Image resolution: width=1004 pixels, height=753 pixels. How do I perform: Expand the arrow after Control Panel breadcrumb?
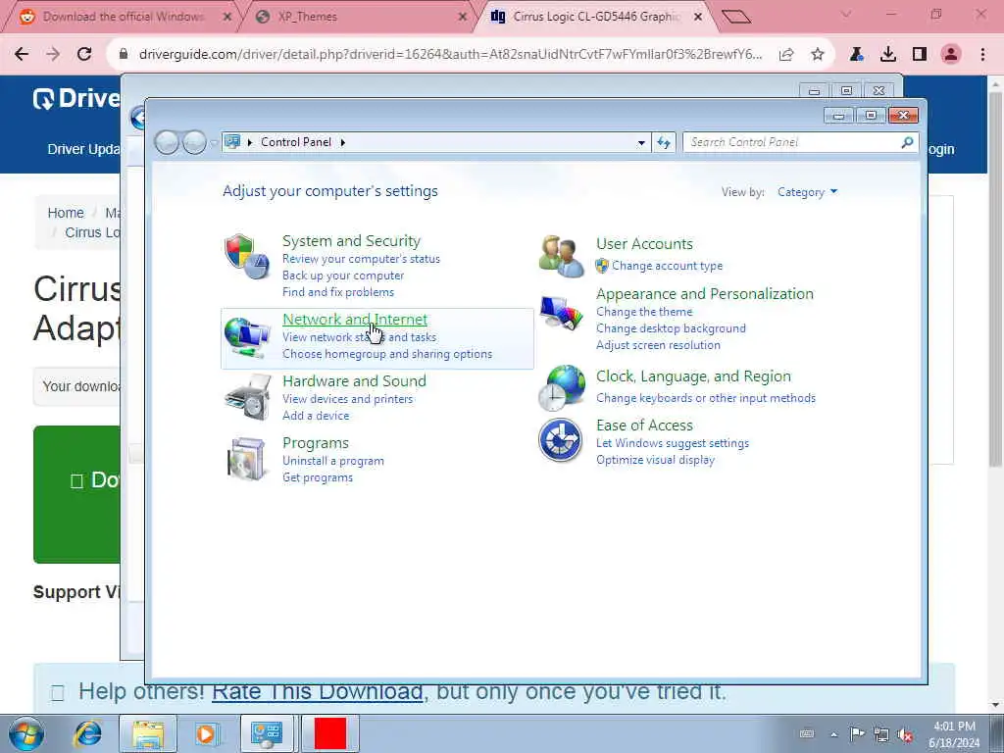coord(343,142)
